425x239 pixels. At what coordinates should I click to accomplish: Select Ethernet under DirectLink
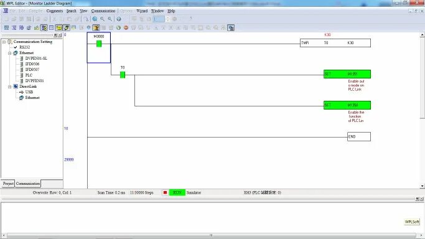point(32,98)
